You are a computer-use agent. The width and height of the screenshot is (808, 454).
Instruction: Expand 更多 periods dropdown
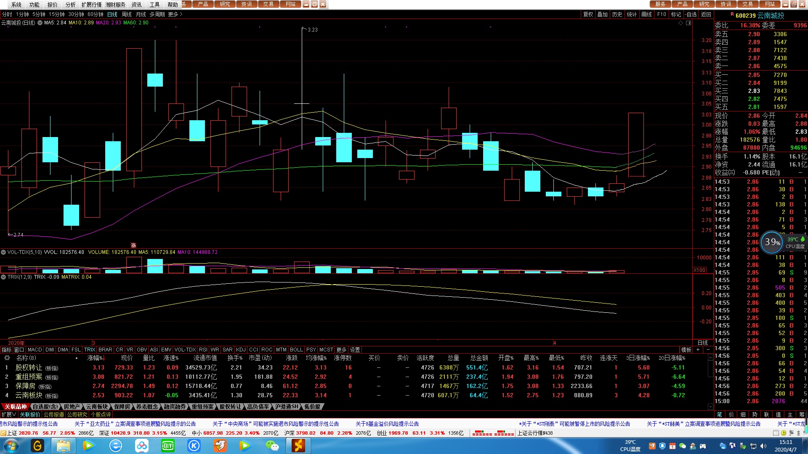(175, 14)
